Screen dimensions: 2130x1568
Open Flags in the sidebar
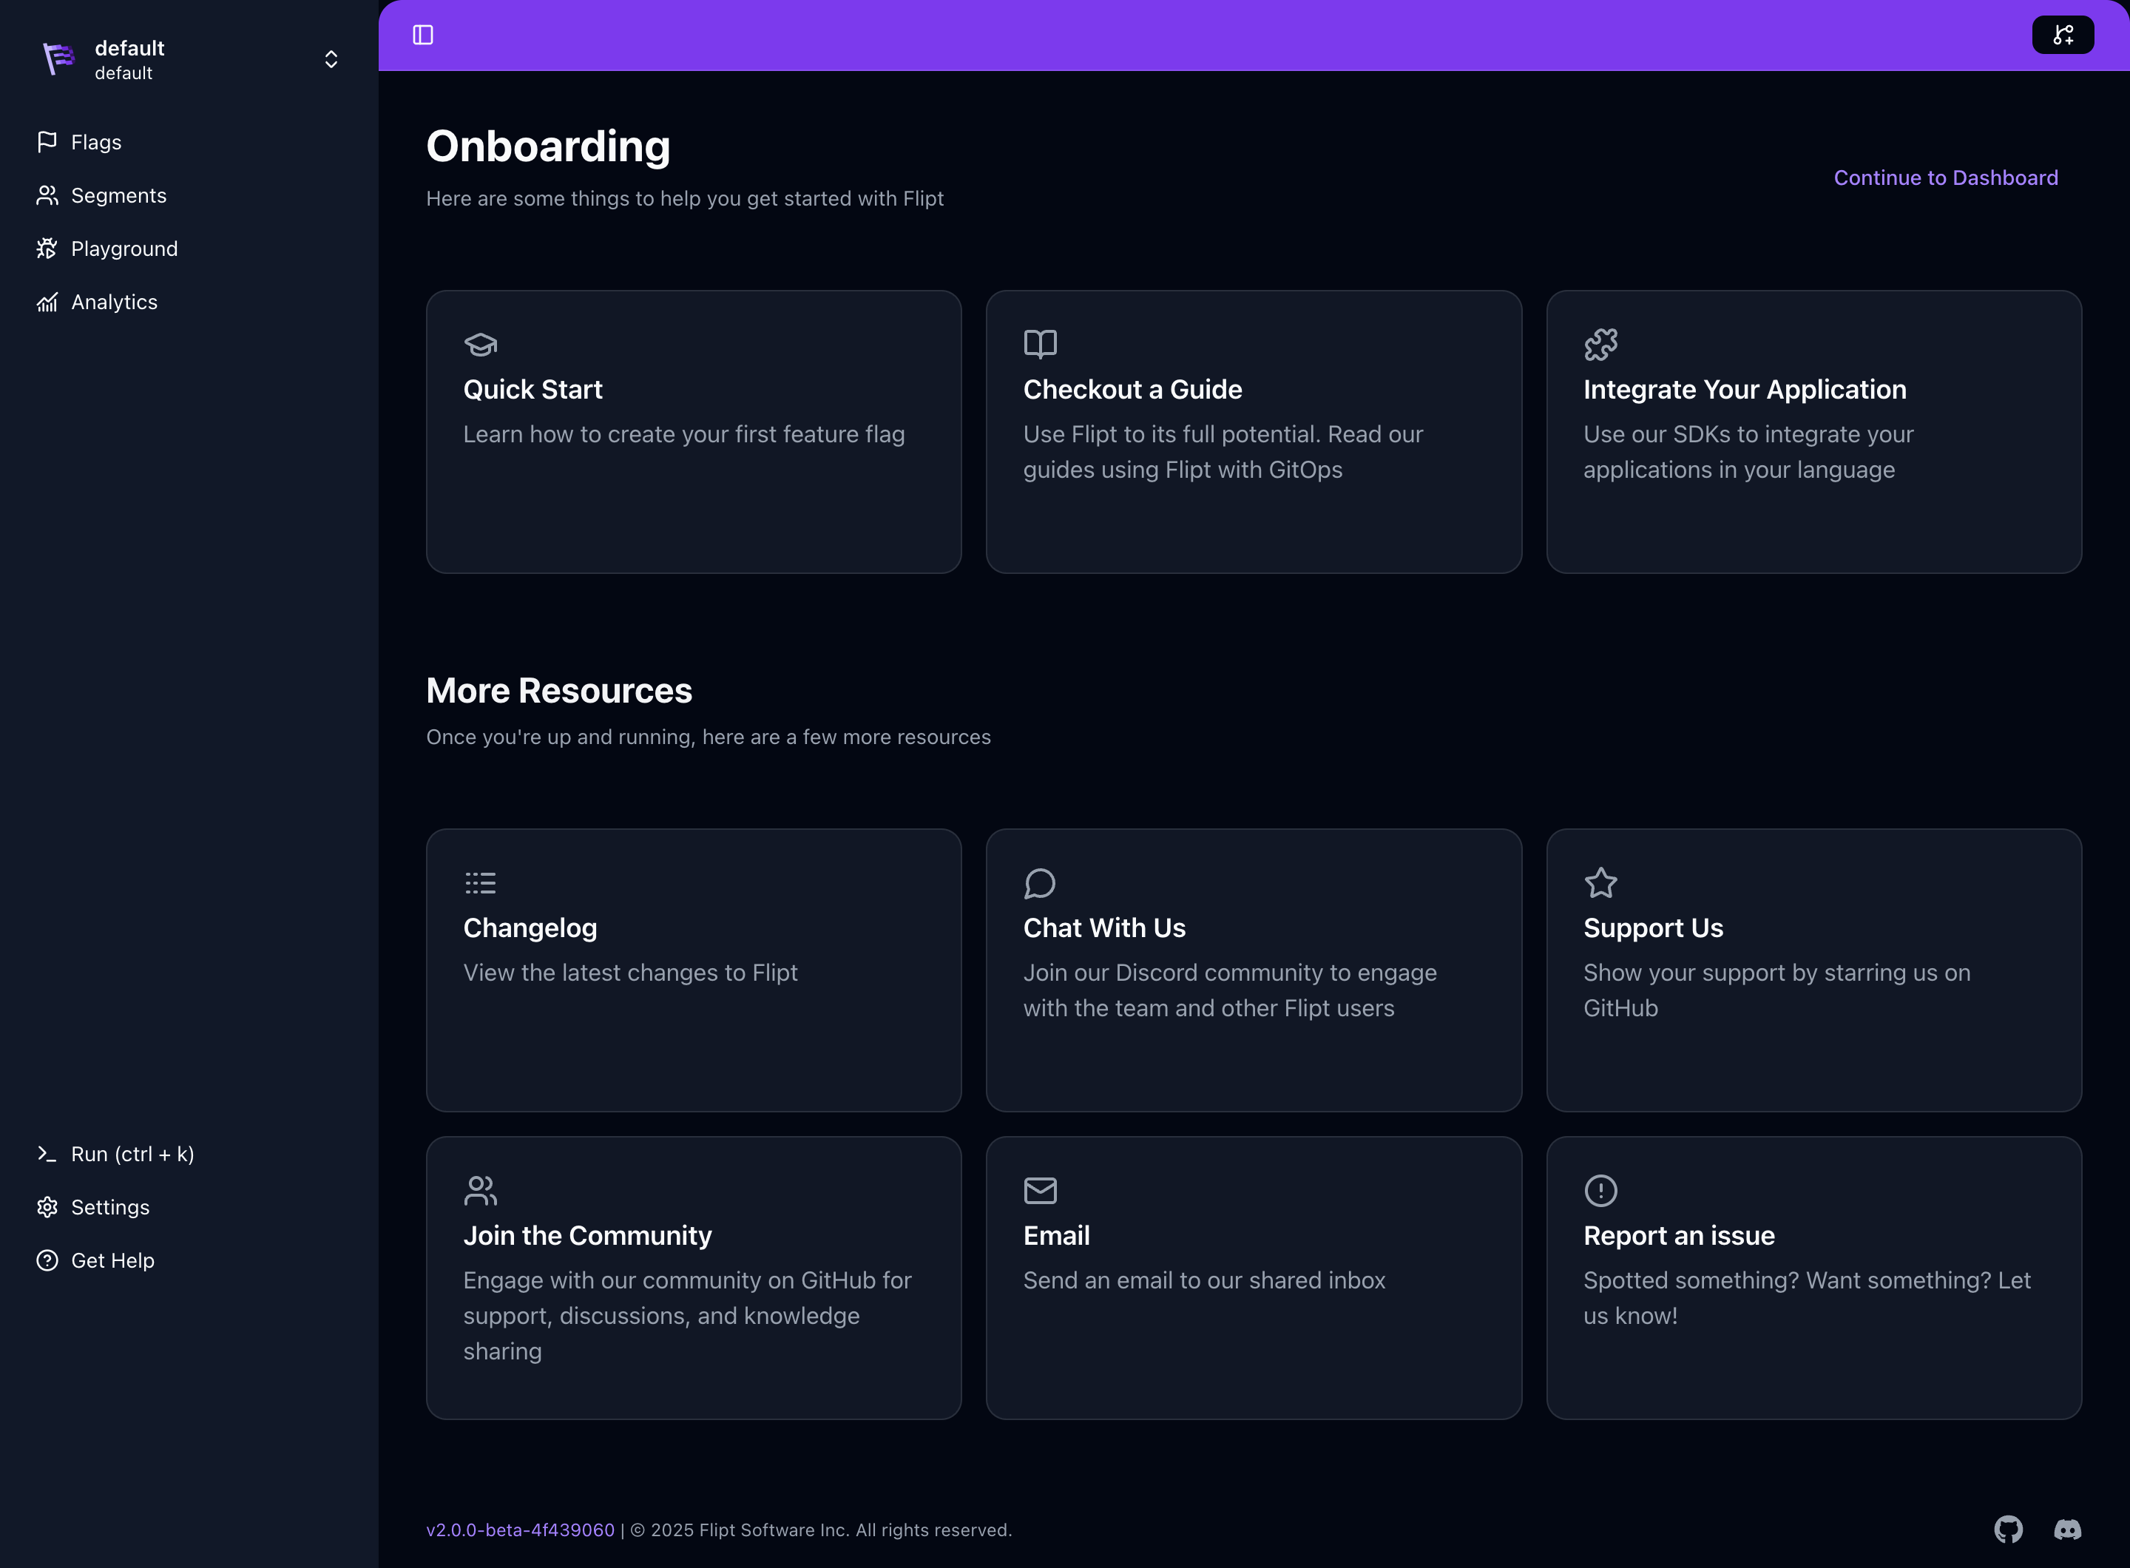[96, 142]
